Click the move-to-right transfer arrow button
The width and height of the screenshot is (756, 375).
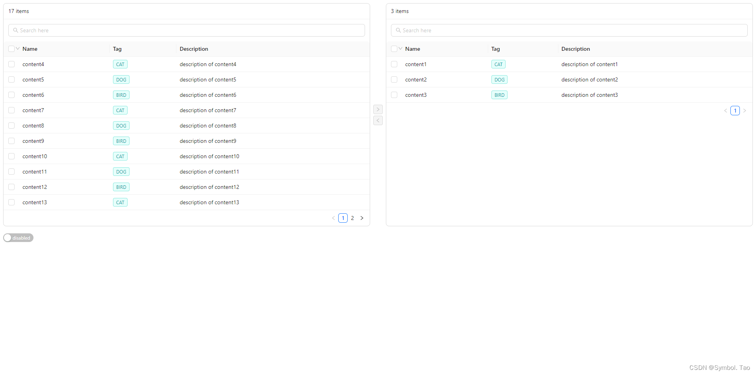tap(378, 109)
